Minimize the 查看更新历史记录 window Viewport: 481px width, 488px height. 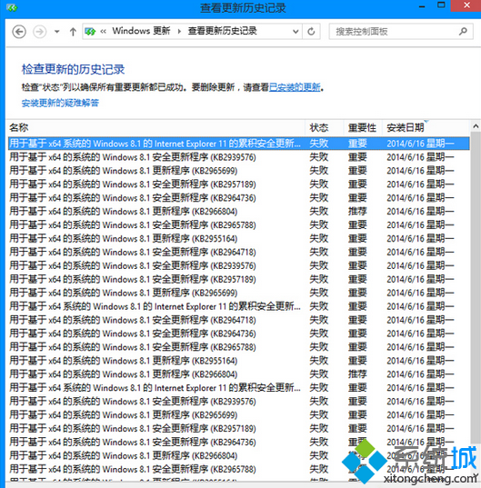[423, 5]
